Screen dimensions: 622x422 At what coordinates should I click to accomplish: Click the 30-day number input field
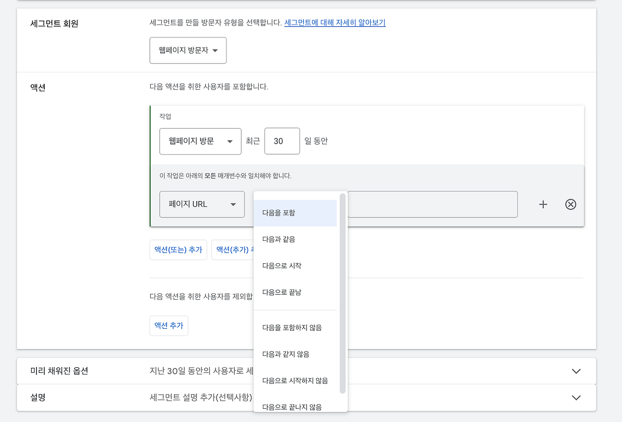tap(282, 141)
